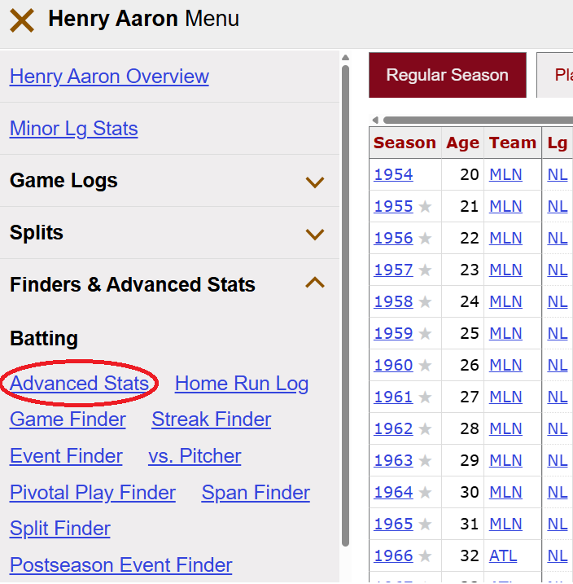
Task: Click the table scroll-left arrow
Action: [x=375, y=121]
